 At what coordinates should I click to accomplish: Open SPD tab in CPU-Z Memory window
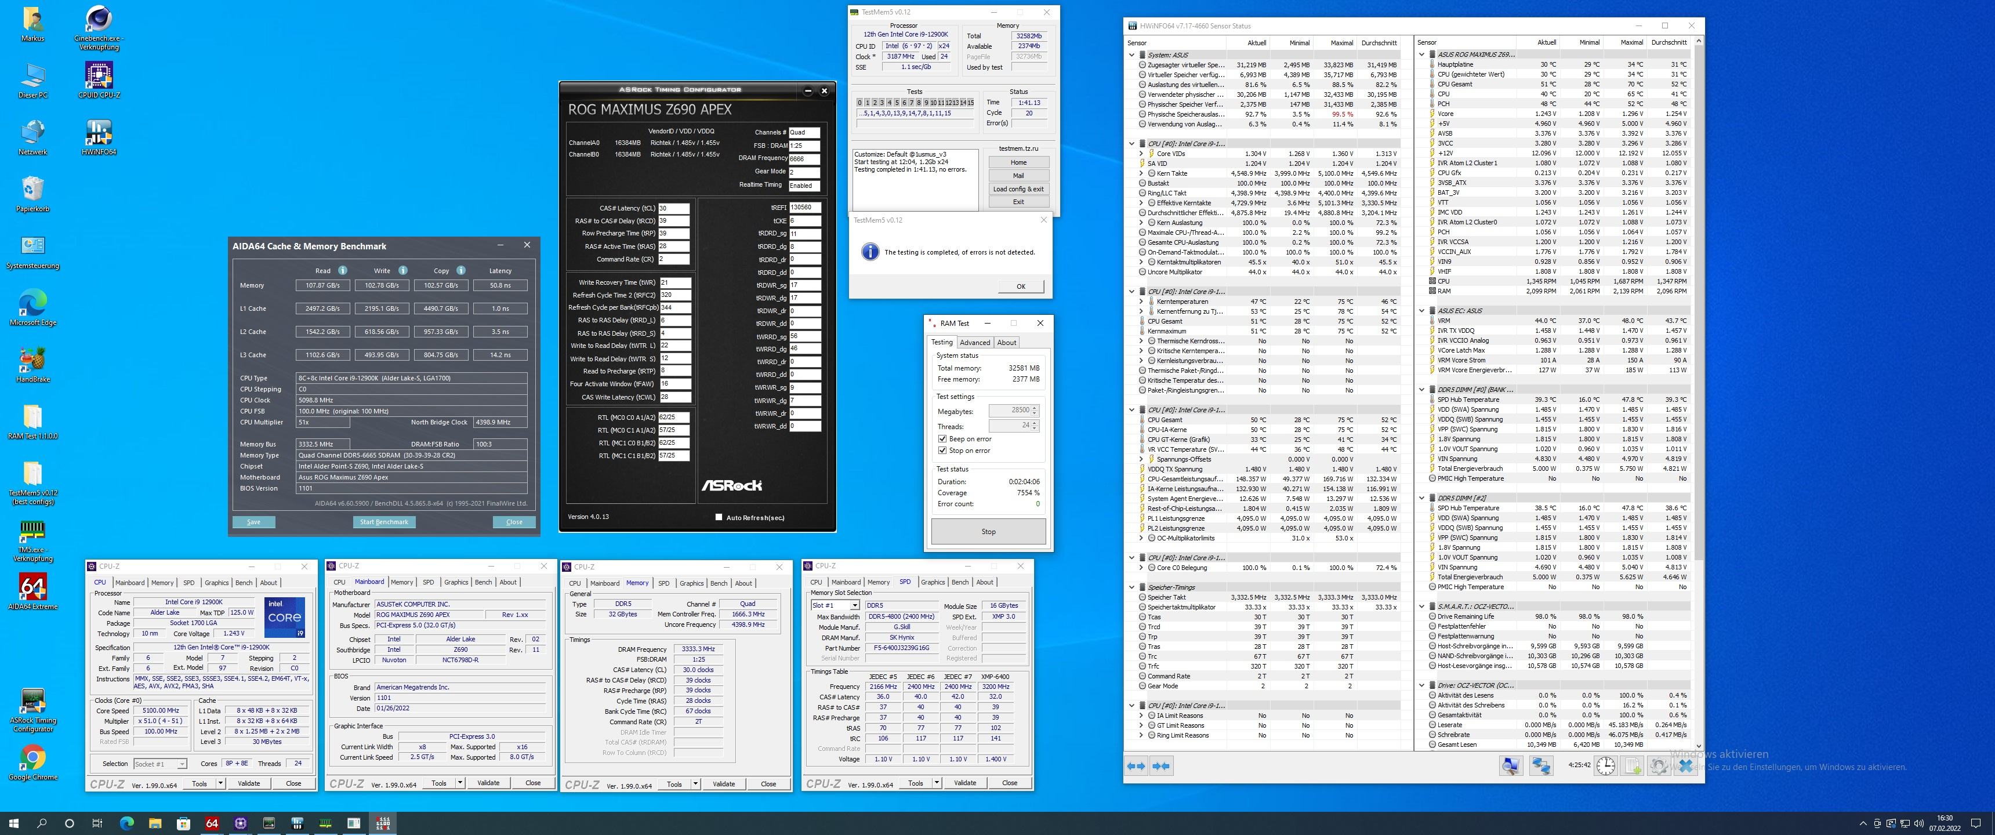pos(663,583)
